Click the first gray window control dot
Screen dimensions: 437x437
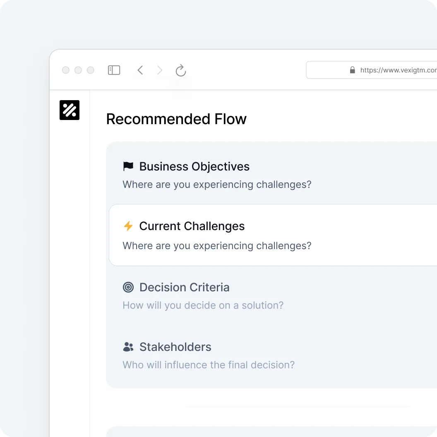tap(66, 70)
